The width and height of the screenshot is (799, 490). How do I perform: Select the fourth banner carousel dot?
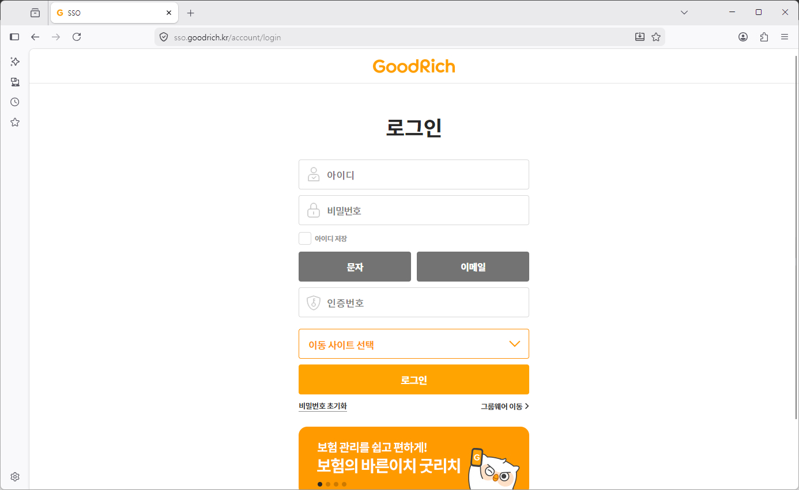[x=344, y=484]
